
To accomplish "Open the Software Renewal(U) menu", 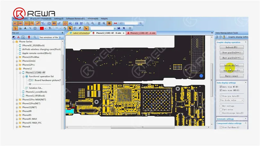I will (x=75, y=19).
